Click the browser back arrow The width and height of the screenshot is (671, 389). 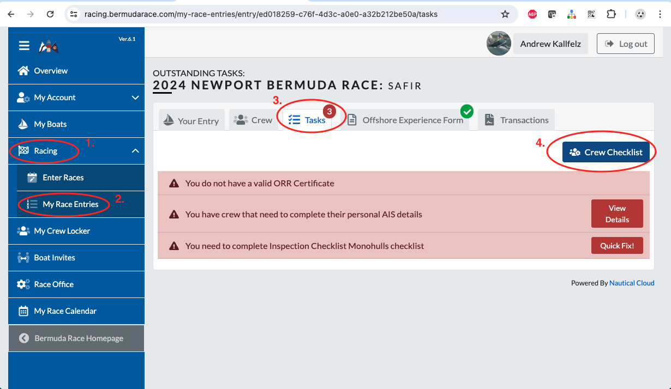(x=11, y=14)
